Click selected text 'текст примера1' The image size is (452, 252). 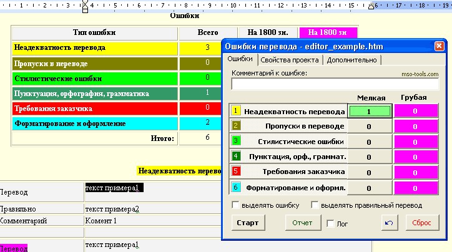(114, 188)
